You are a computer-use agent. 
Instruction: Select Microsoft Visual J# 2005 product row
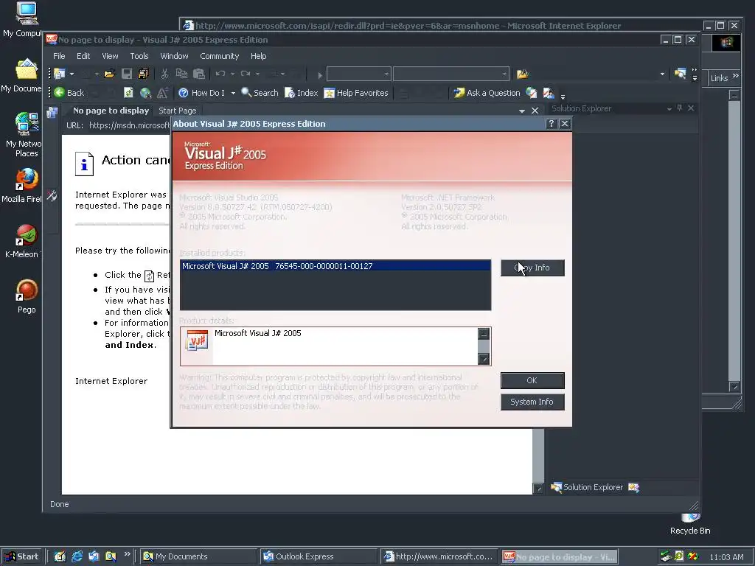point(335,266)
